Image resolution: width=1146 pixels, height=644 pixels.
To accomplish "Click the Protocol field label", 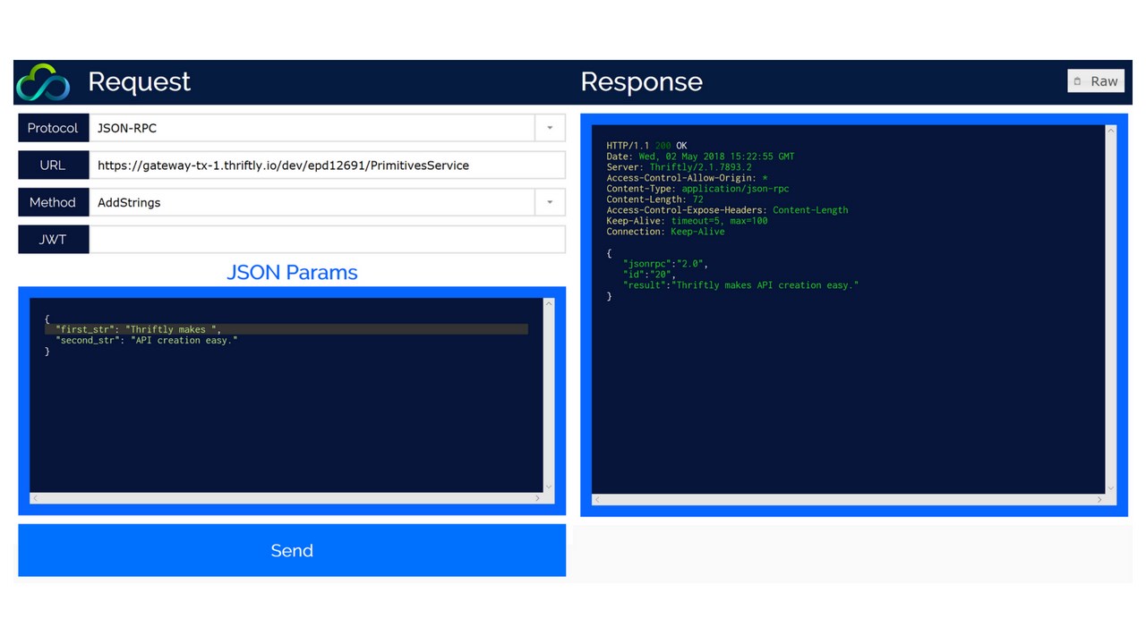I will [x=53, y=128].
